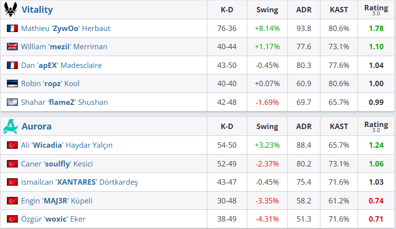Image resolution: width=396 pixels, height=229 pixels.
Task: Open Ismailcan 'XANTARES' Dörtkardeş's profile
Action: pyautogui.click(x=79, y=182)
